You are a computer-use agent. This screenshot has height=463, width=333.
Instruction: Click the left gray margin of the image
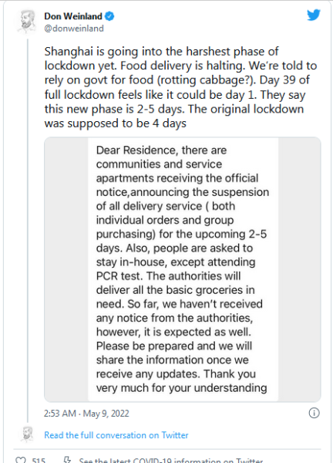(66, 269)
